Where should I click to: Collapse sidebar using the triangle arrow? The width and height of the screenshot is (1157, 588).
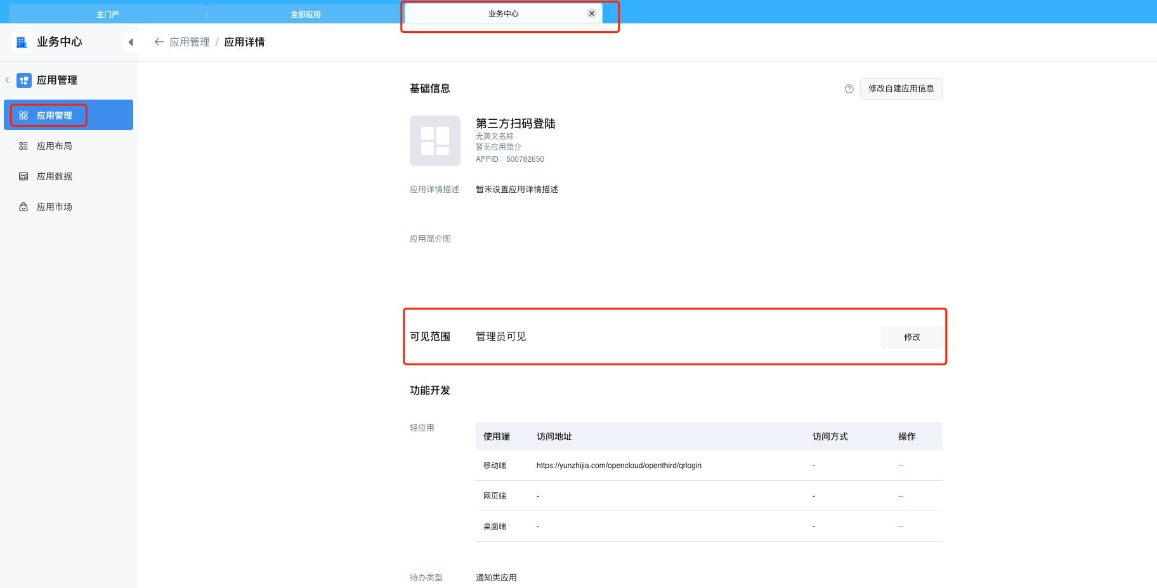(x=131, y=42)
